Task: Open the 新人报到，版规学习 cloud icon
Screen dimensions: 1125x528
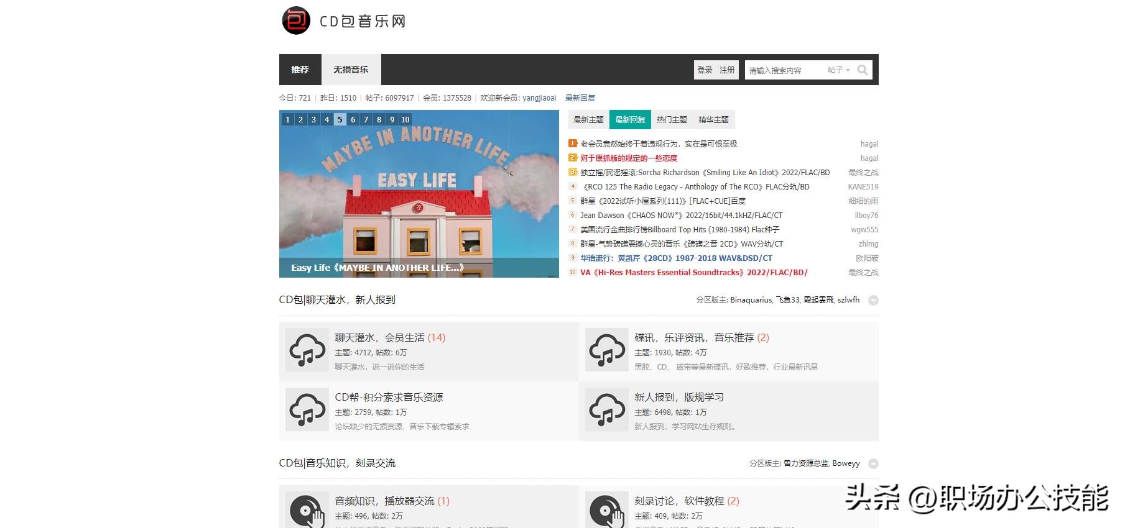Action: click(x=607, y=410)
